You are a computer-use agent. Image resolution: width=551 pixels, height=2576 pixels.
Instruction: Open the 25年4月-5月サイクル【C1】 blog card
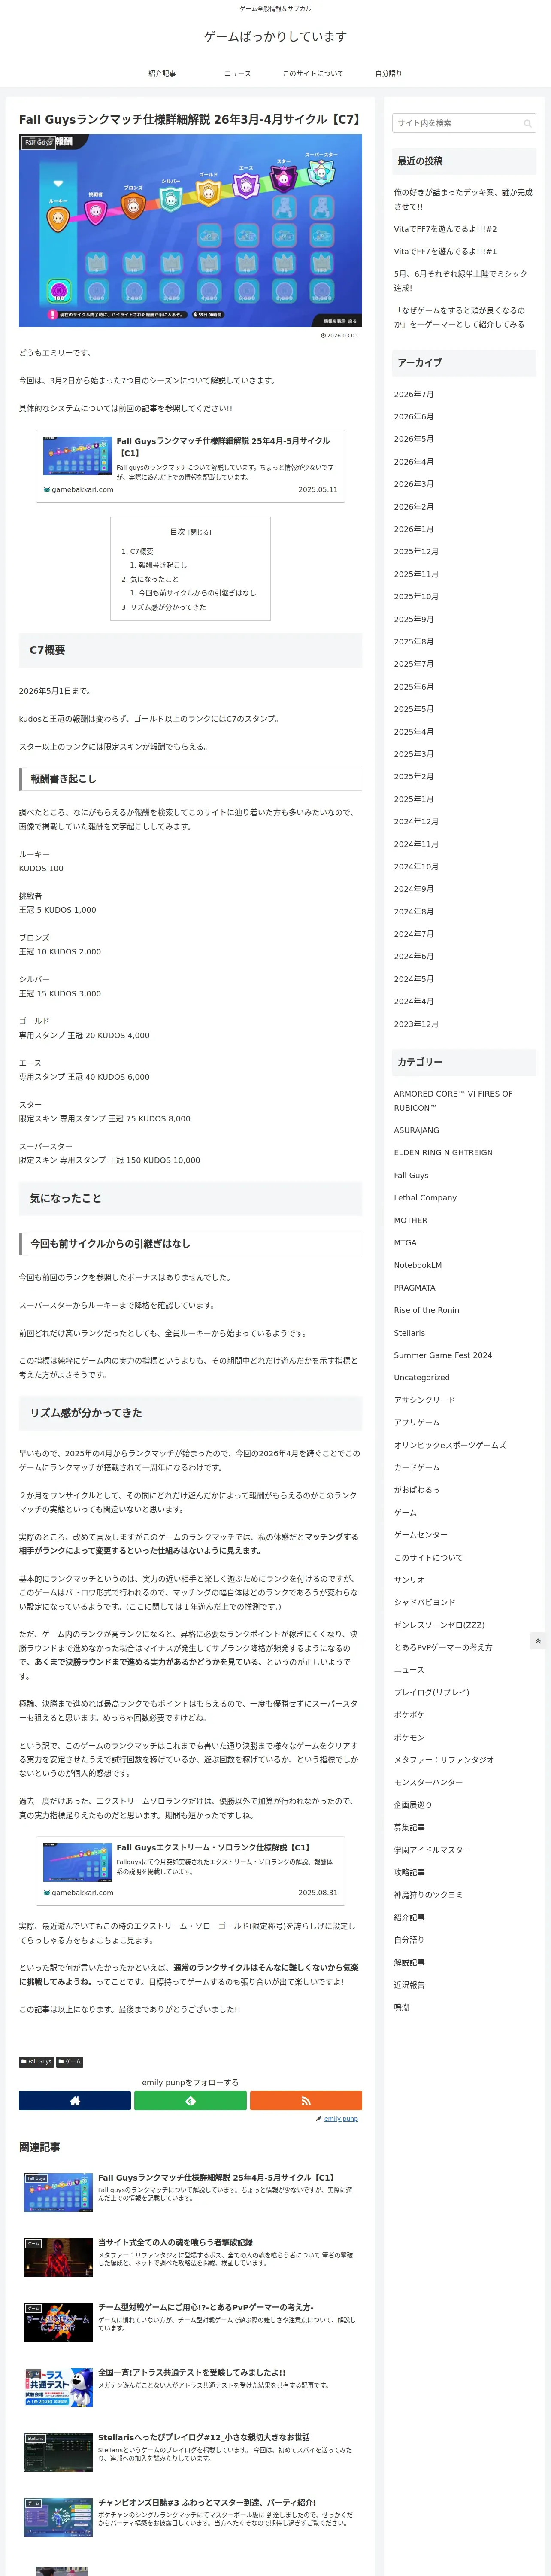click(x=190, y=465)
